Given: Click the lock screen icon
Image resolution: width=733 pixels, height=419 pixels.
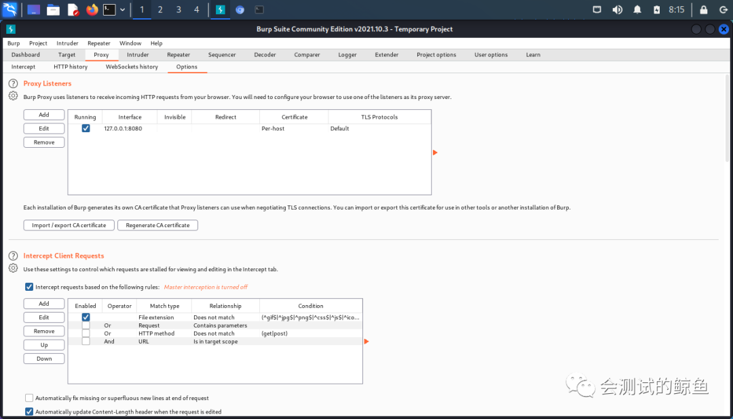Looking at the screenshot, I should tap(703, 9).
